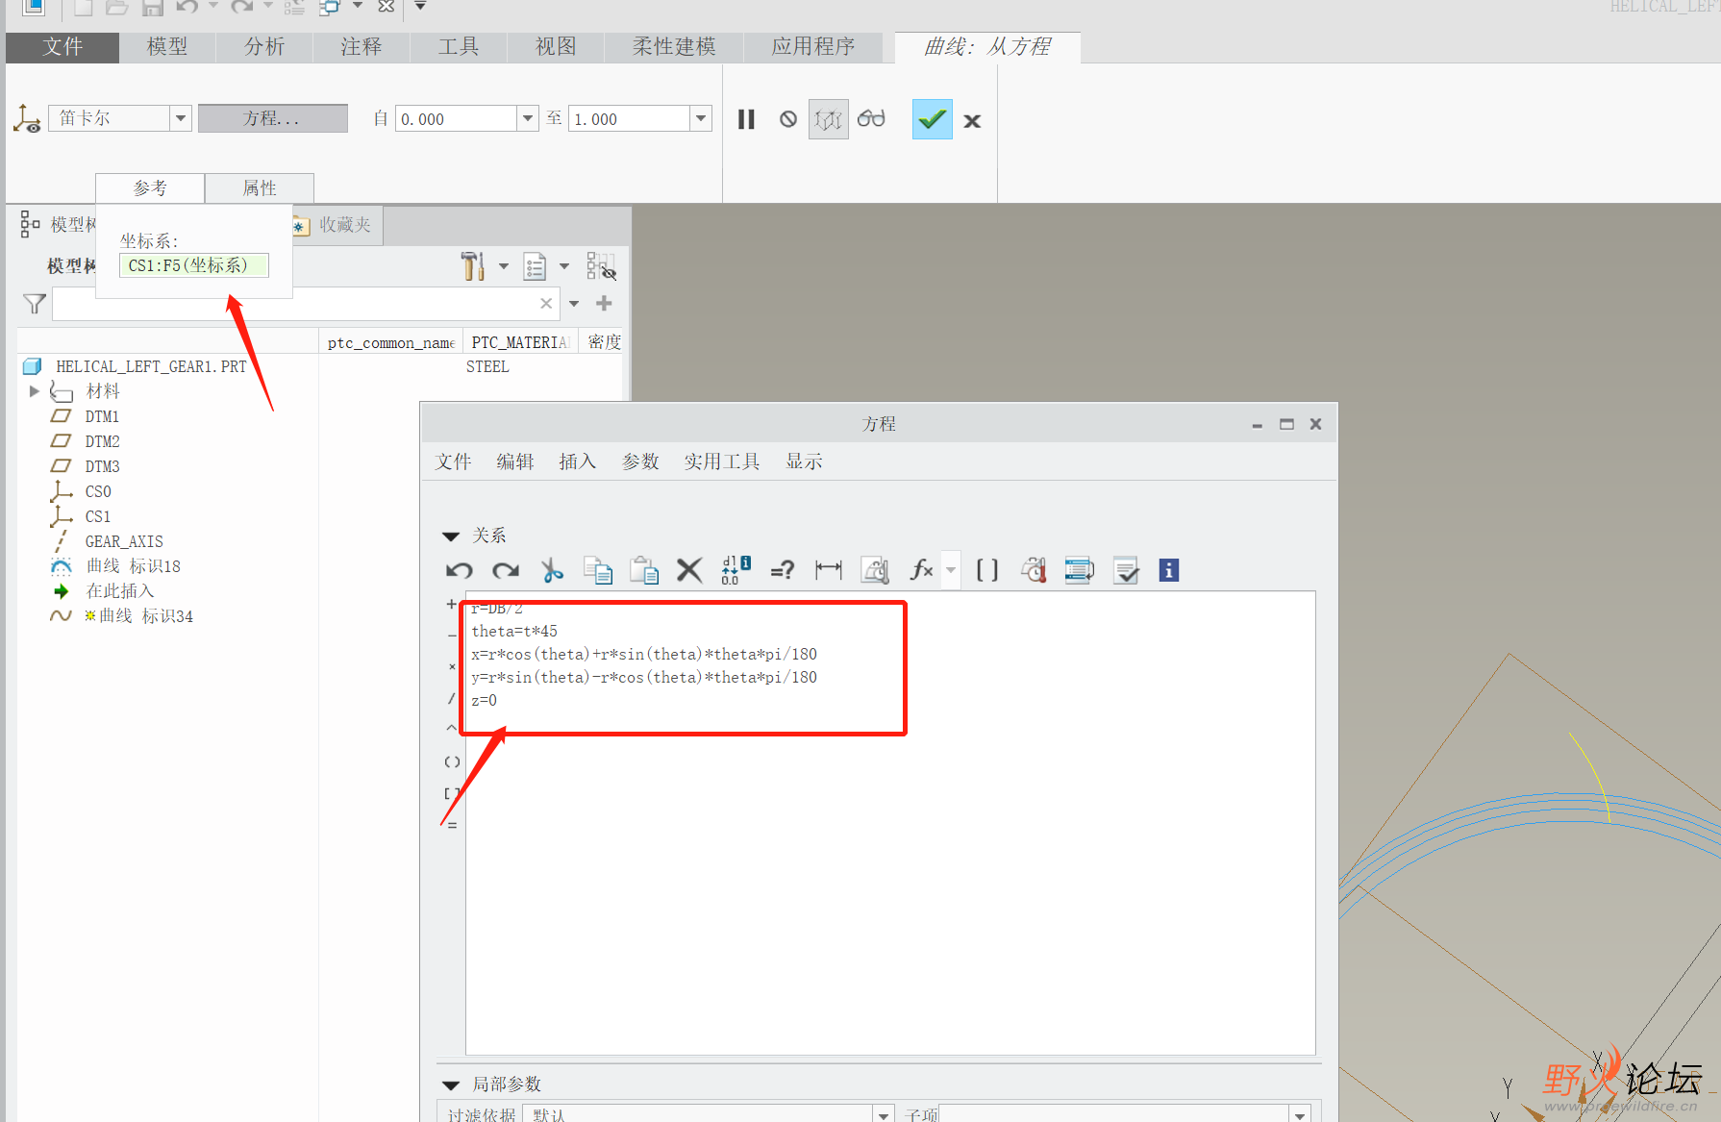Evaluate expression with the =? icon

tap(782, 570)
